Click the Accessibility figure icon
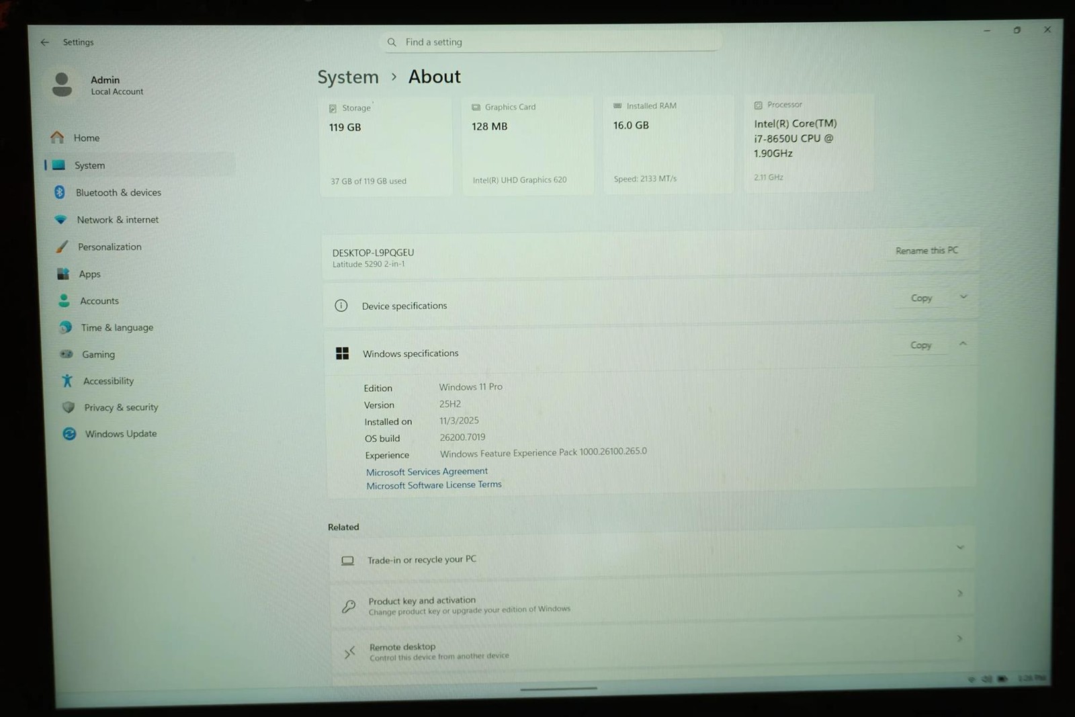Viewport: 1075px width, 717px height. [67, 380]
